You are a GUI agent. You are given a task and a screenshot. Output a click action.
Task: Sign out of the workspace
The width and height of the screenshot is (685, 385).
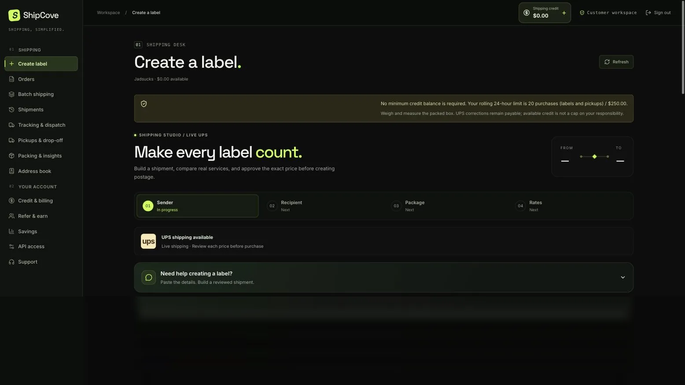pos(658,13)
